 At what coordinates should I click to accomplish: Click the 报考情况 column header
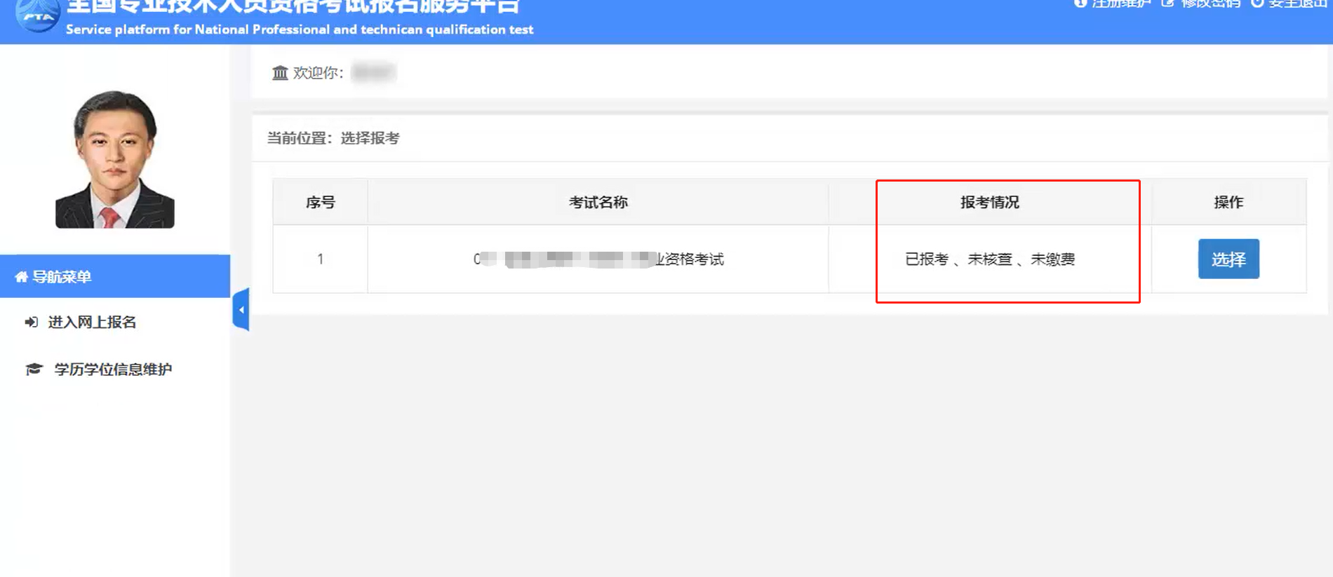(989, 203)
